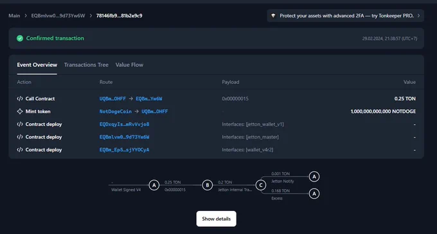The height and width of the screenshot is (234, 437).
Task: Click code icon in jetton_master Contract deploy row
Action: (20, 137)
